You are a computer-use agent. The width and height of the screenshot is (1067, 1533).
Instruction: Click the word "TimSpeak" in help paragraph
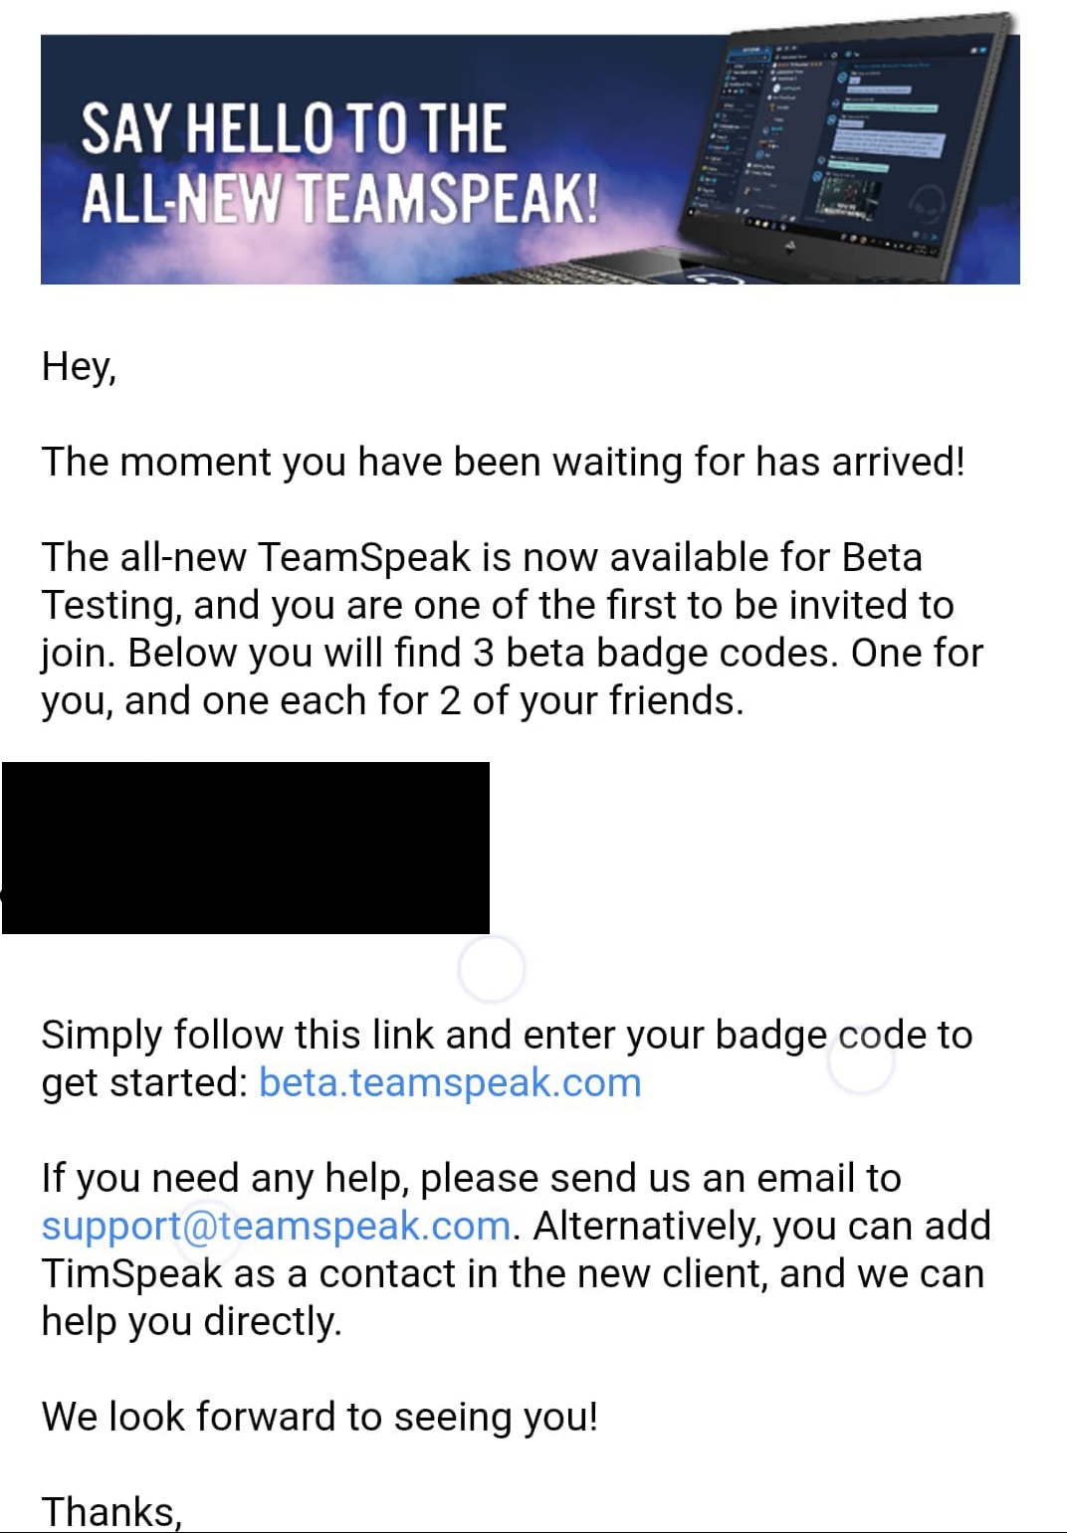pyautogui.click(x=131, y=1273)
